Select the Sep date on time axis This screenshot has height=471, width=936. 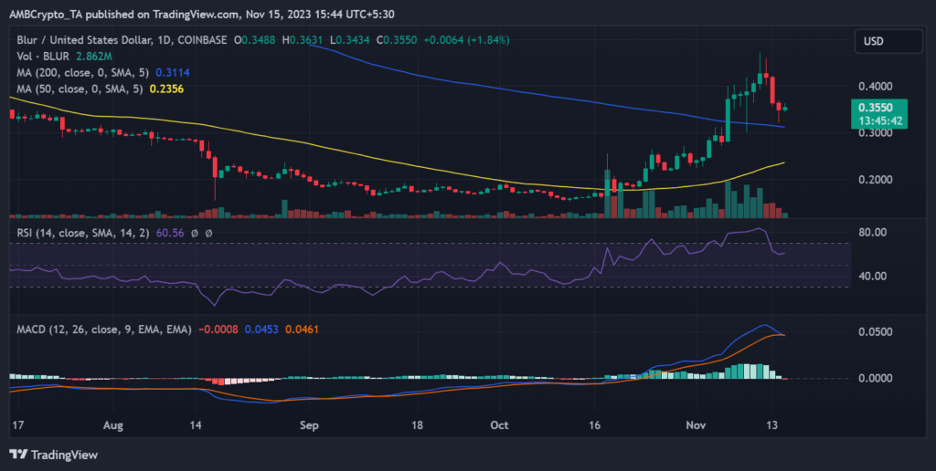tap(309, 424)
